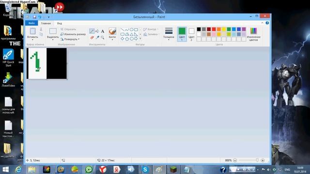Open Paint Help question mark icon
The width and height of the screenshot is (310, 174).
pyautogui.click(x=267, y=23)
